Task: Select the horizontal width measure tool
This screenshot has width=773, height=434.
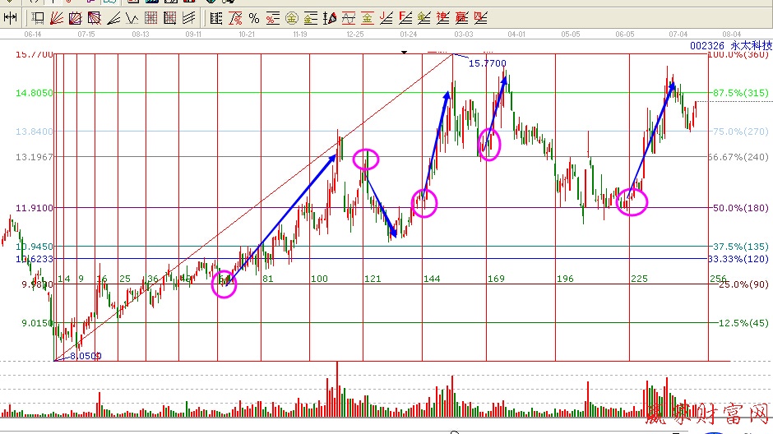Action: (x=11, y=18)
